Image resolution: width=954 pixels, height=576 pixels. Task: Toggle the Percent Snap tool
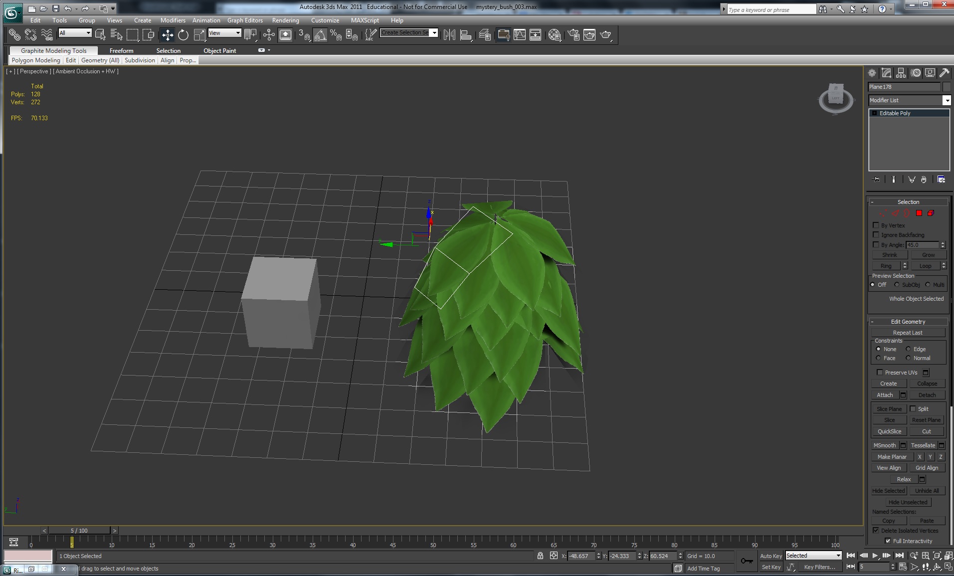click(336, 34)
